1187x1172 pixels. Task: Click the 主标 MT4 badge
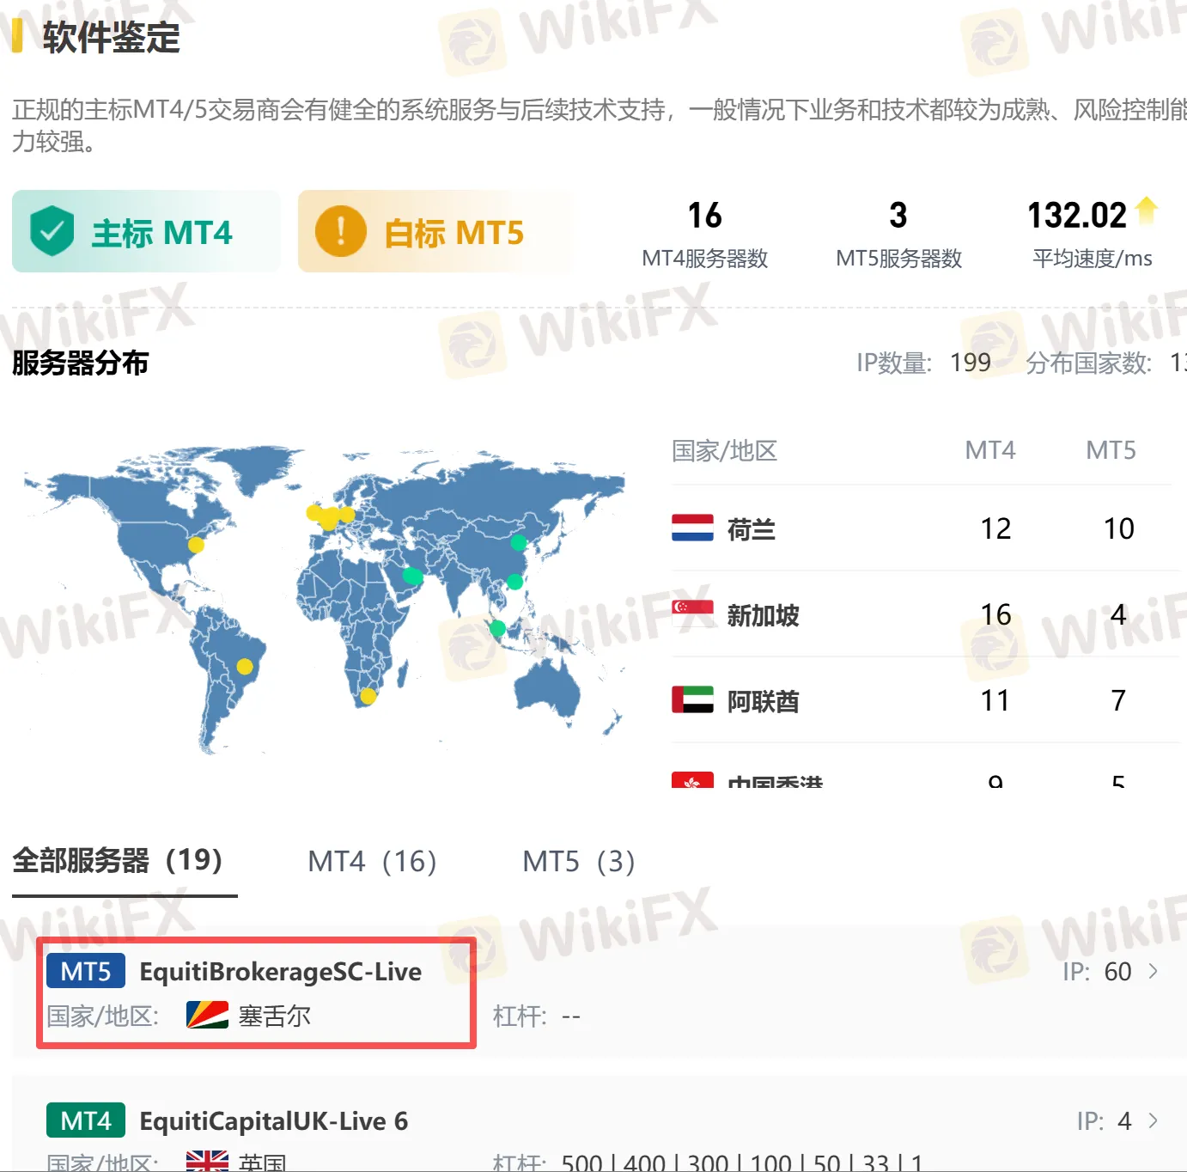tap(146, 231)
